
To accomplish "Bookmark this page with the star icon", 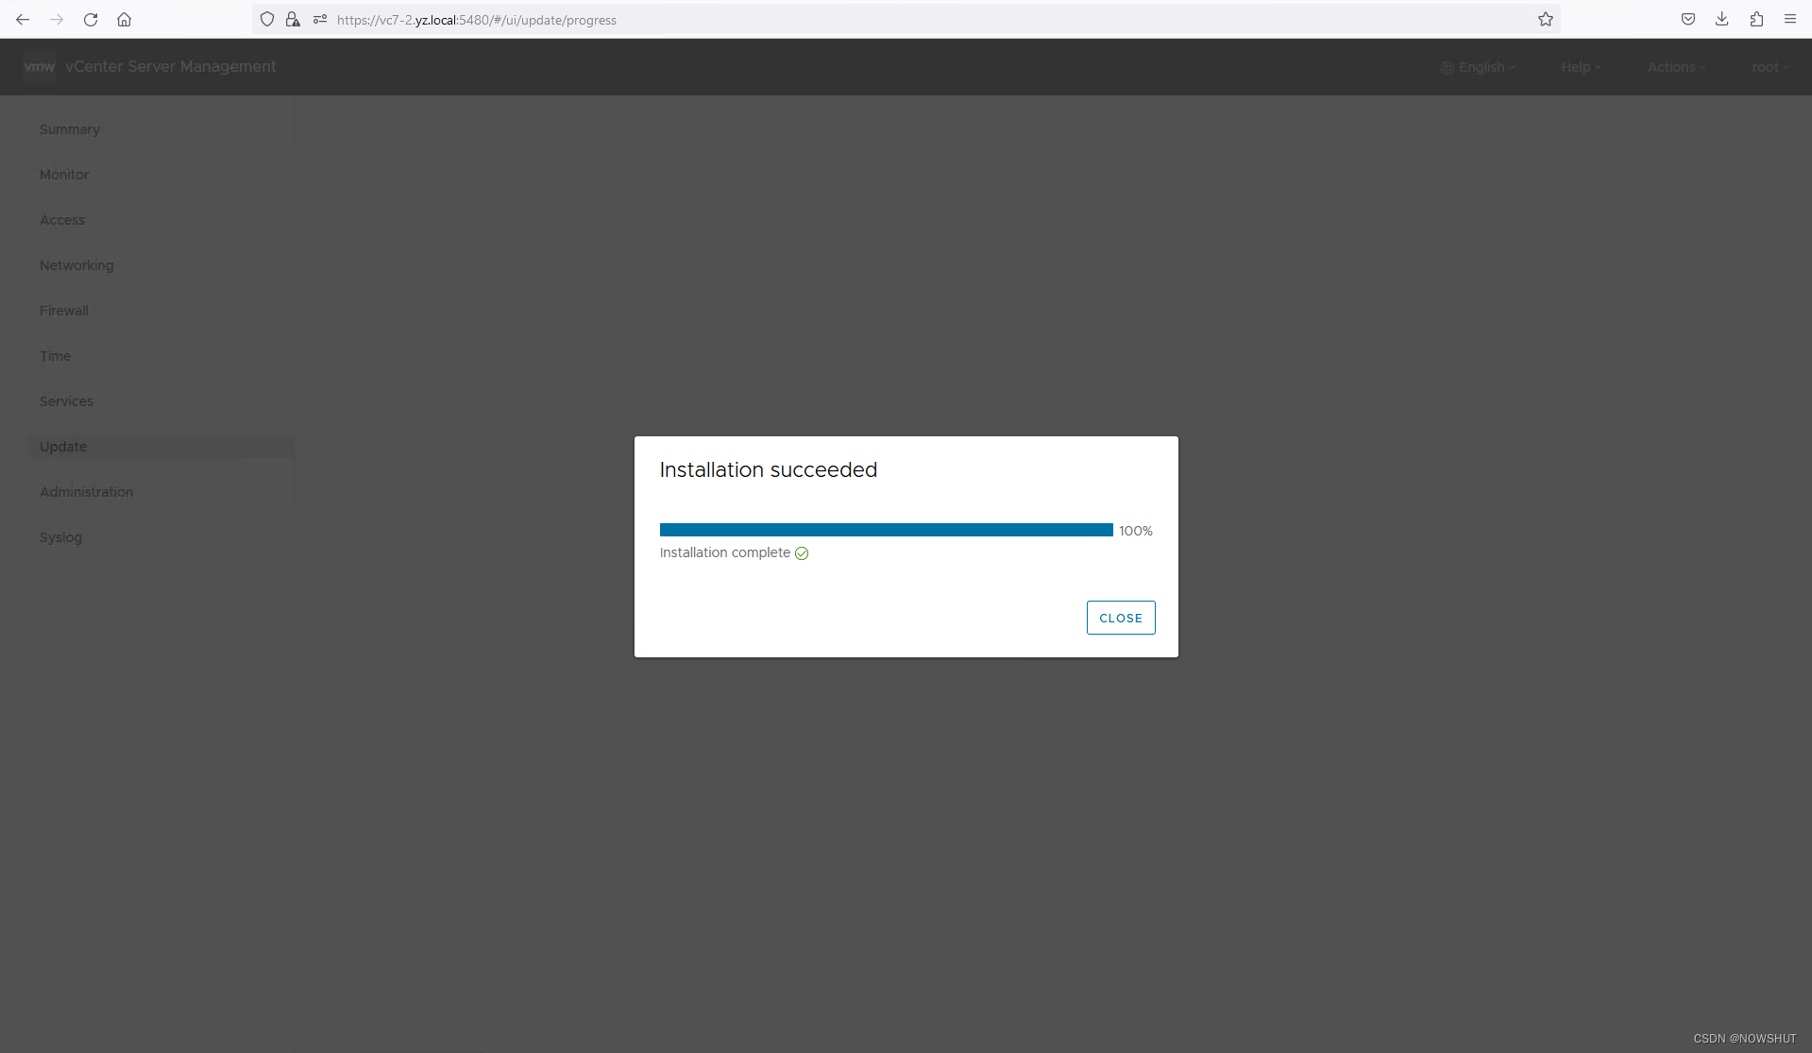I will coord(1546,19).
